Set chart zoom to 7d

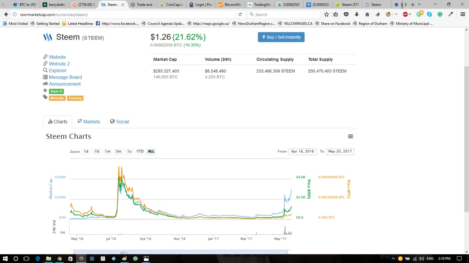click(97, 151)
